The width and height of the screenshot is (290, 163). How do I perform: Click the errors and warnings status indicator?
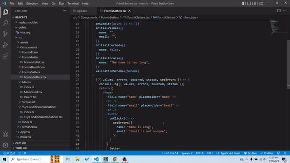pos(9,153)
